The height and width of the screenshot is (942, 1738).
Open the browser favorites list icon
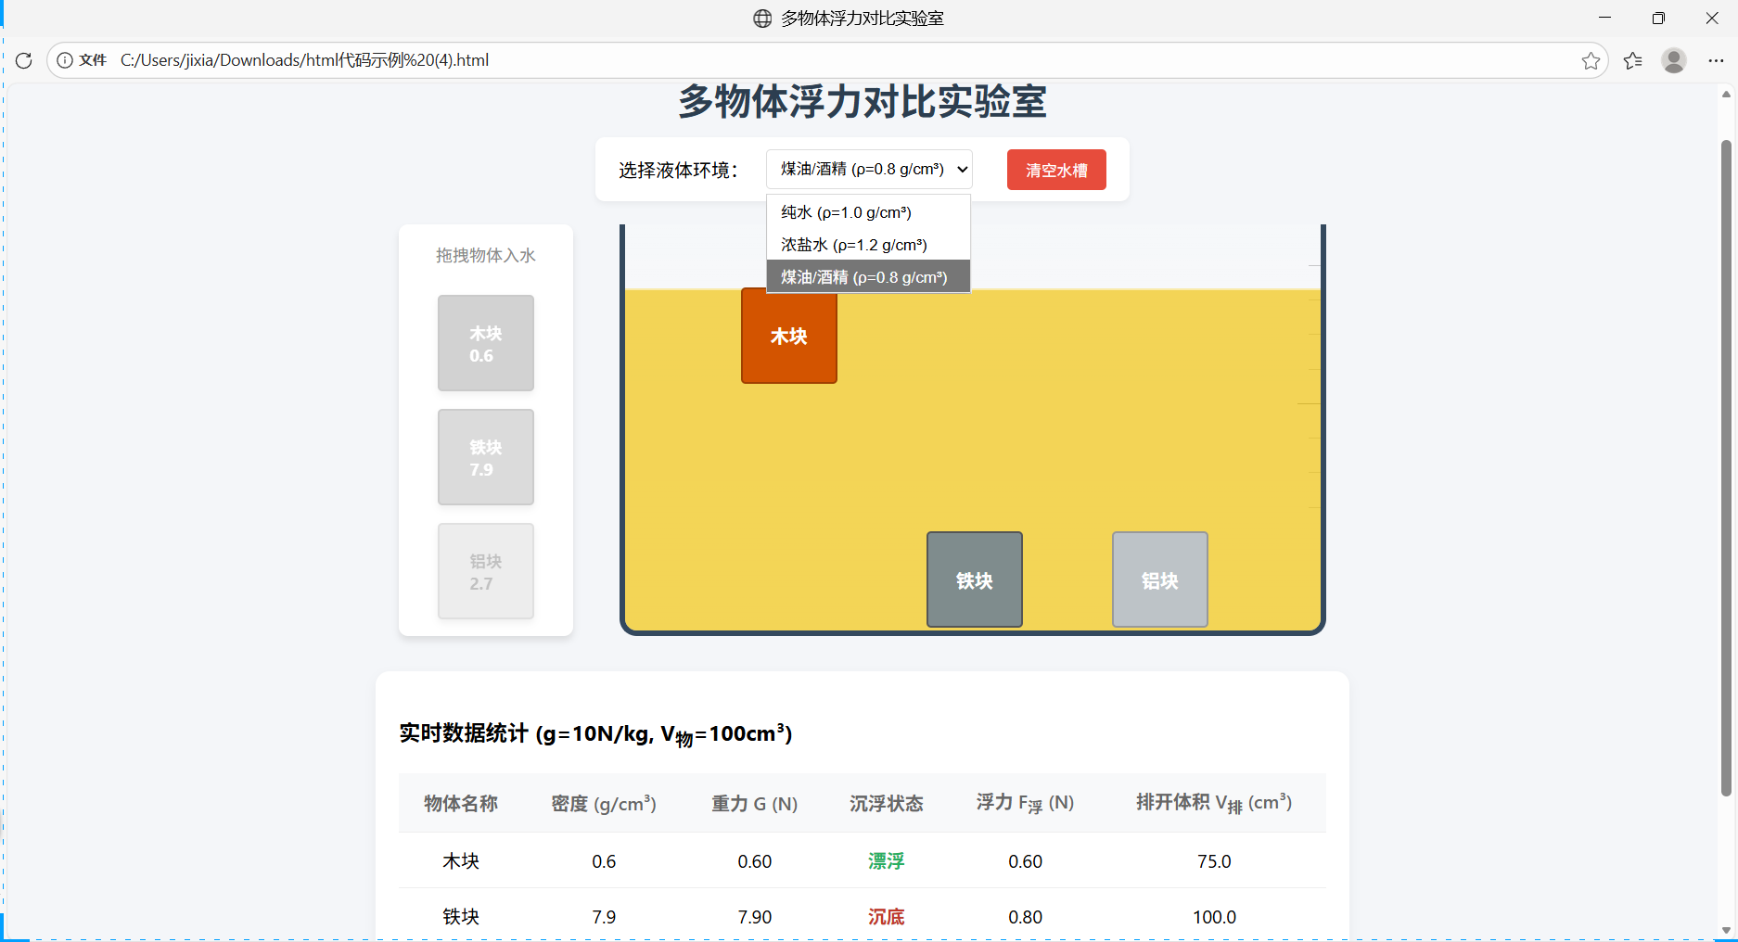[1633, 59]
